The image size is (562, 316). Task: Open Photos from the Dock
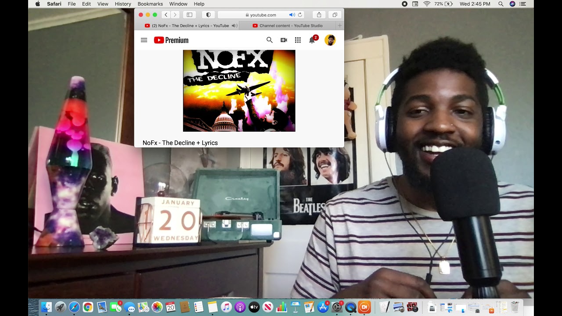click(x=157, y=307)
